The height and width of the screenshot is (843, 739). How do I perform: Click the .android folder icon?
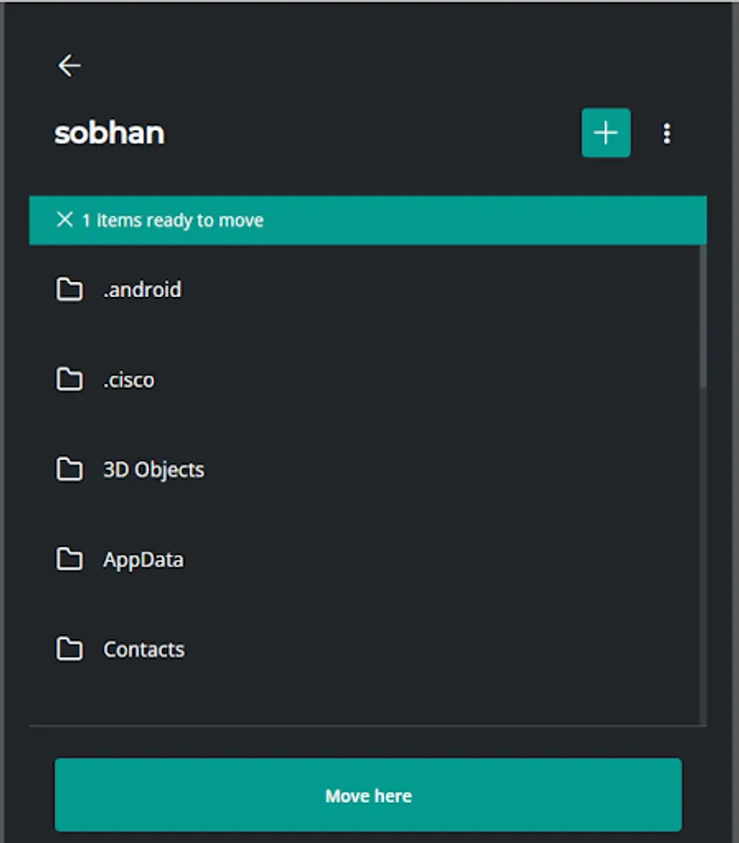point(69,289)
